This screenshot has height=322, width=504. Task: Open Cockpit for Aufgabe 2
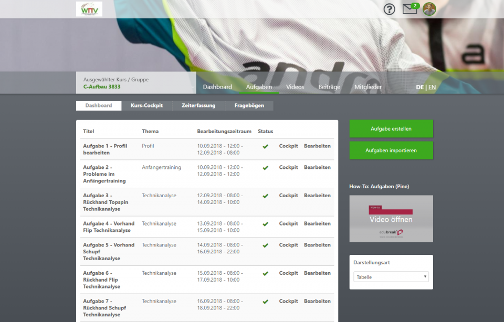[288, 167]
